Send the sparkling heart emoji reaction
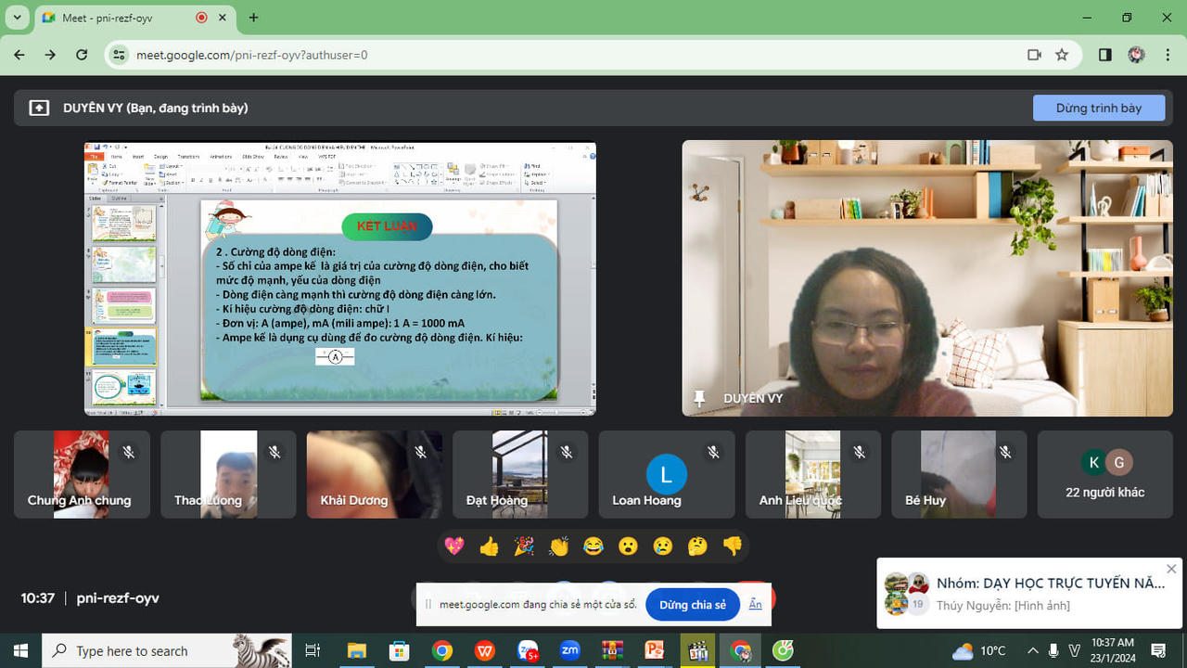The height and width of the screenshot is (668, 1187). coord(454,546)
